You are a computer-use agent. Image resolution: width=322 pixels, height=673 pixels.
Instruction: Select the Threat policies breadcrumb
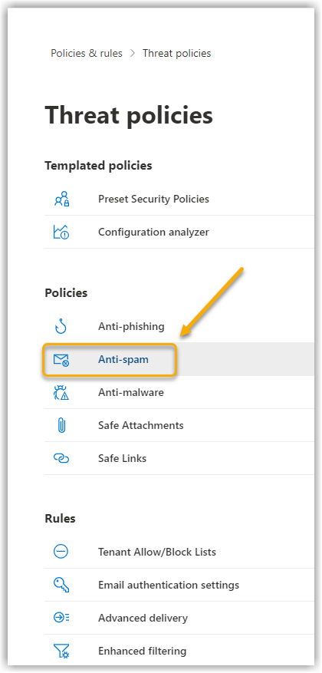click(176, 53)
